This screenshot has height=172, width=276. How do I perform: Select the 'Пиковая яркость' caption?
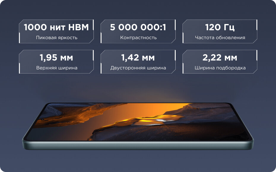click(x=57, y=37)
